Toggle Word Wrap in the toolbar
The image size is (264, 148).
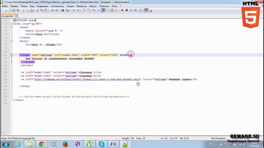(94, 10)
